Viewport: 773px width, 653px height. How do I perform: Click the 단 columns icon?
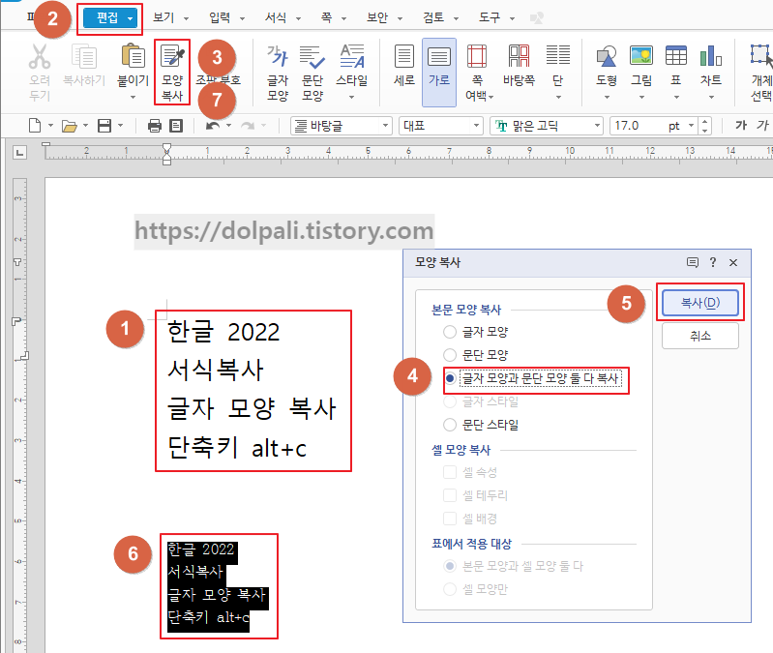(x=558, y=56)
